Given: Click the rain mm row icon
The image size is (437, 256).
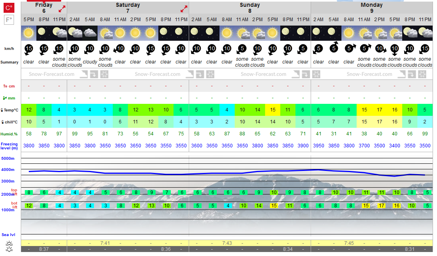Looking at the screenshot, I should point(4,98).
